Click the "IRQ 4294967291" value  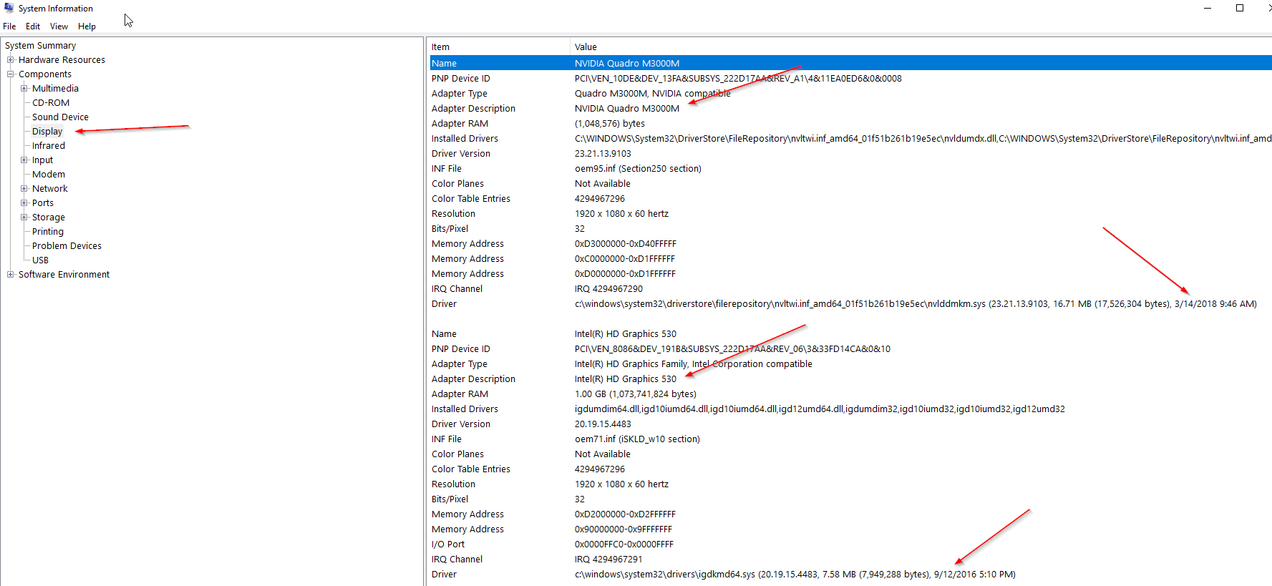click(x=608, y=560)
